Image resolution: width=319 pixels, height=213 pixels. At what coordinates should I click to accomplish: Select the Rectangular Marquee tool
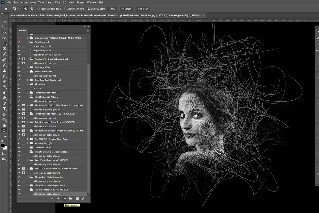[x=4, y=27]
